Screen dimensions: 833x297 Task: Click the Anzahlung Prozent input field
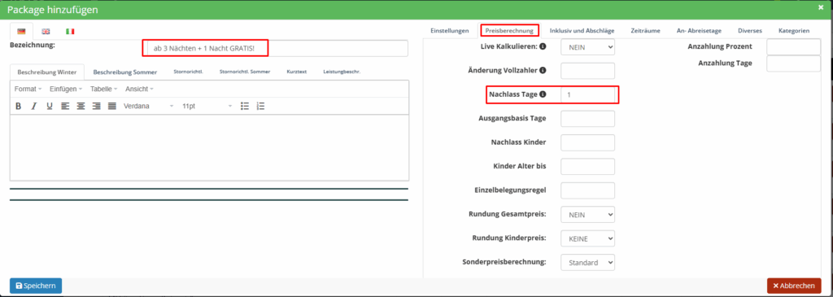(x=794, y=46)
